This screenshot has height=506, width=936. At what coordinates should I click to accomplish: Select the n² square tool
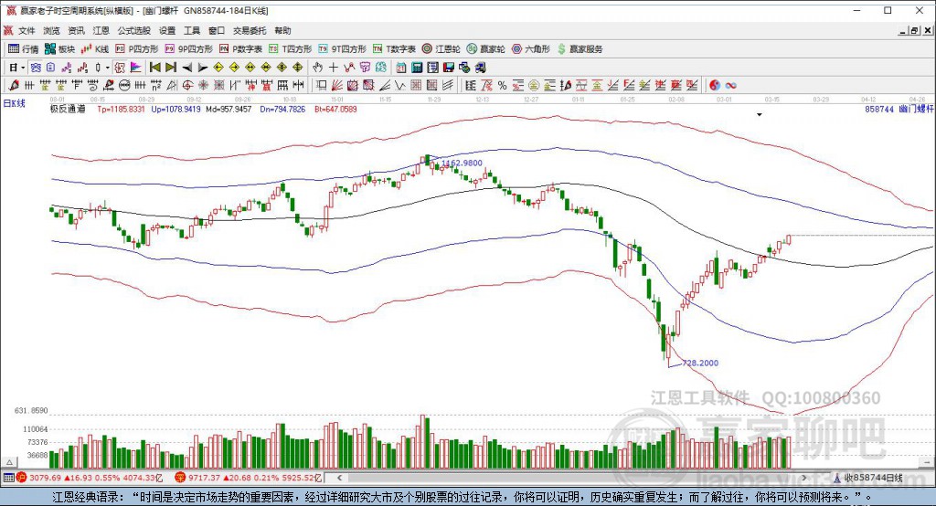click(155, 85)
